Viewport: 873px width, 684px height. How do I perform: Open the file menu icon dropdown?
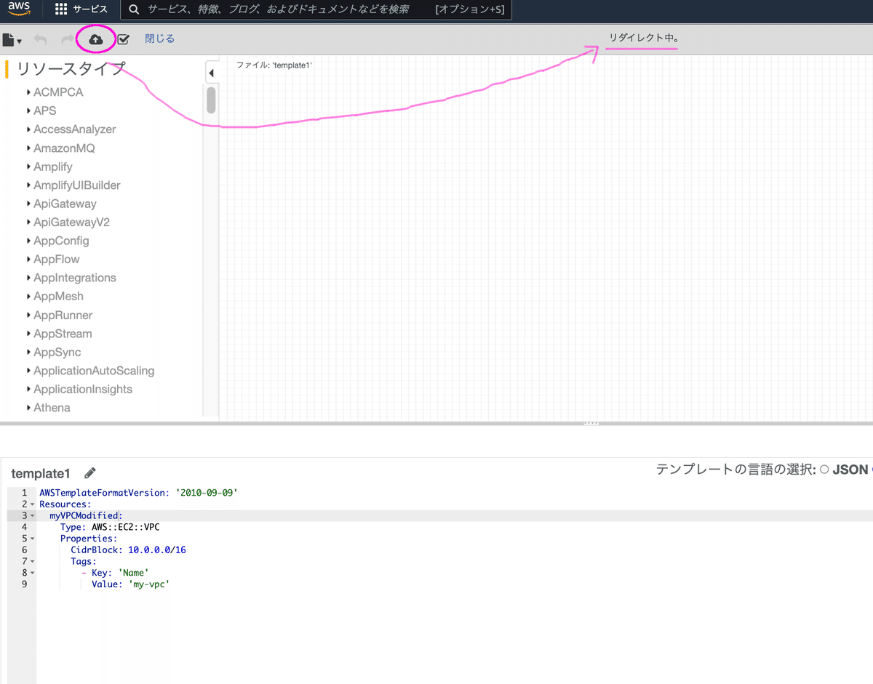pos(12,40)
